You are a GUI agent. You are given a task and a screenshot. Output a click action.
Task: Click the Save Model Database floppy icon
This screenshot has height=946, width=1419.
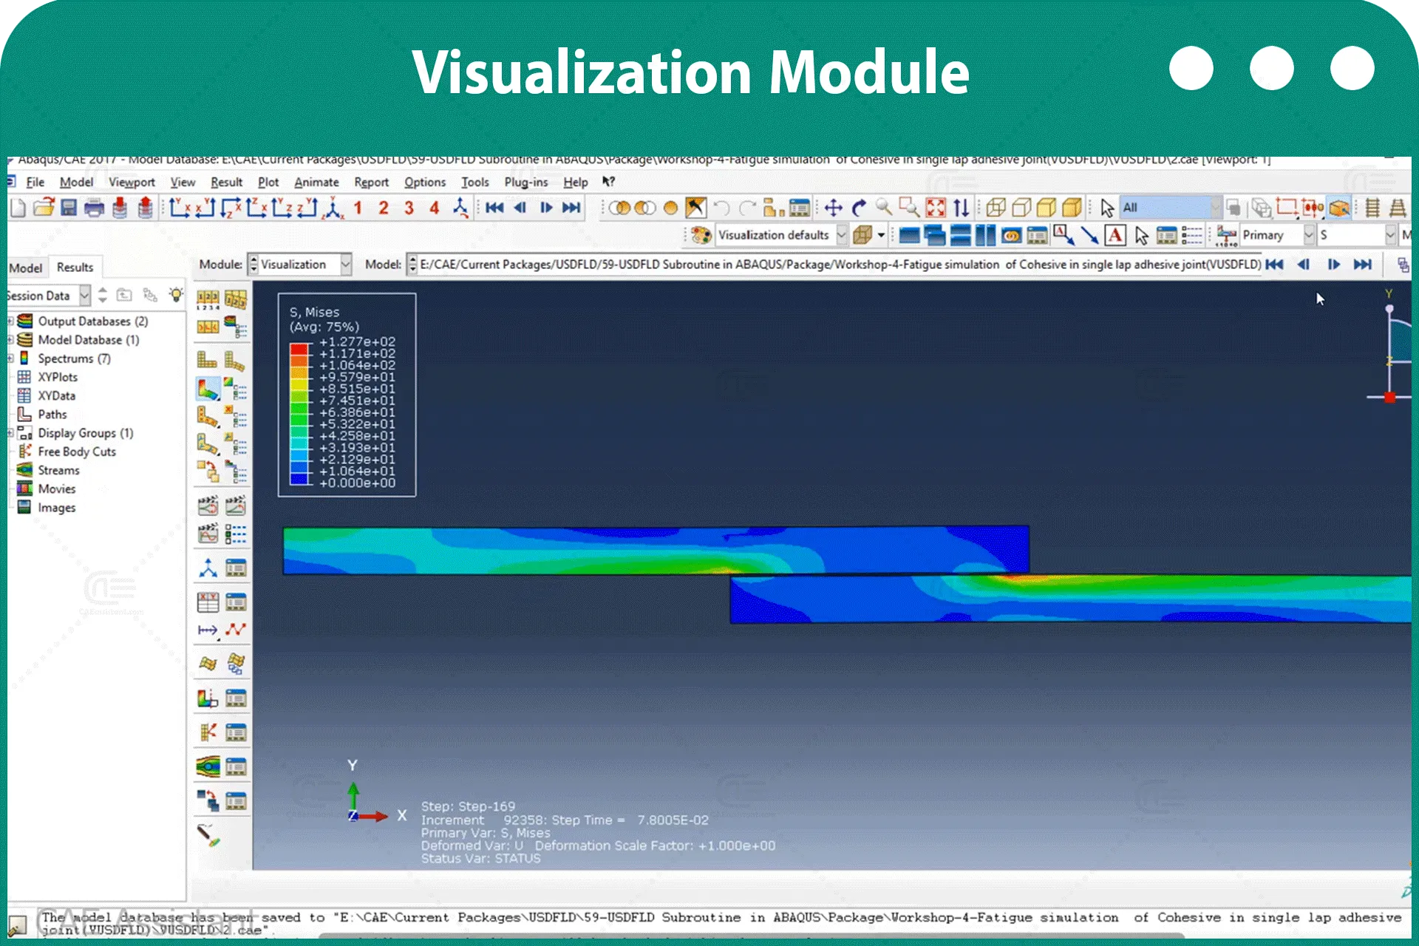(x=69, y=208)
